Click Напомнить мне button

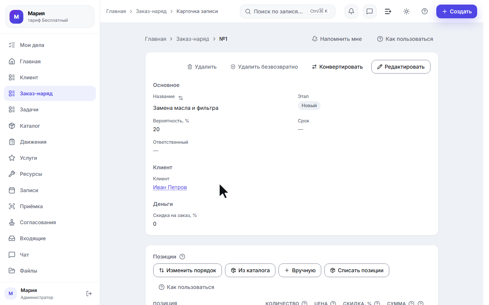click(x=337, y=39)
